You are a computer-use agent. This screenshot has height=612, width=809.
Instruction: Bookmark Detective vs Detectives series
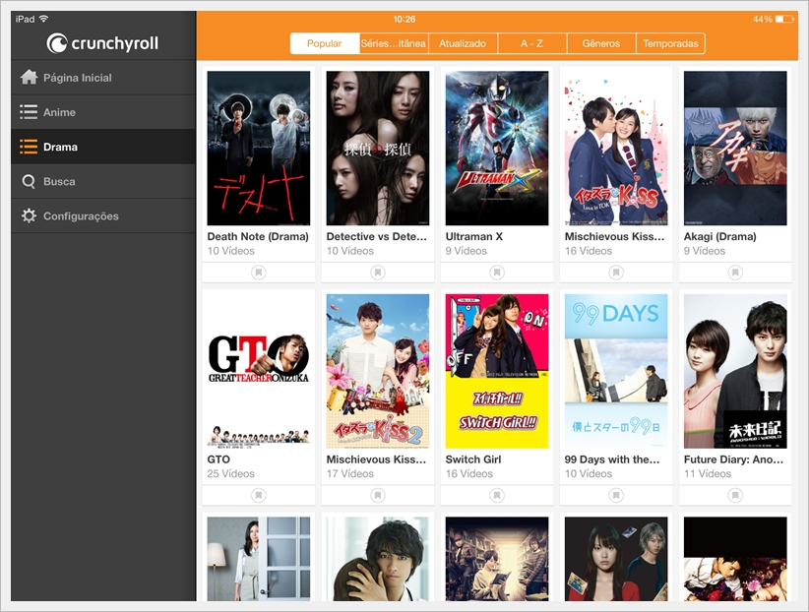tap(378, 272)
